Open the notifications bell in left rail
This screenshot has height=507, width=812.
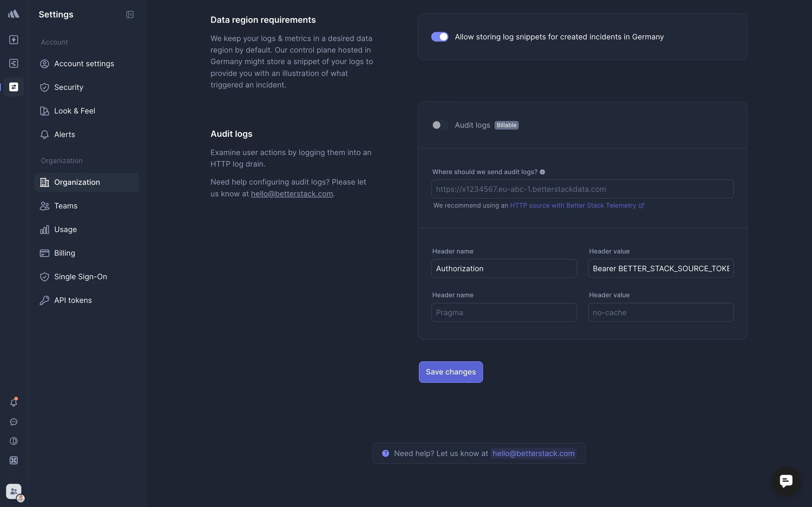14,403
